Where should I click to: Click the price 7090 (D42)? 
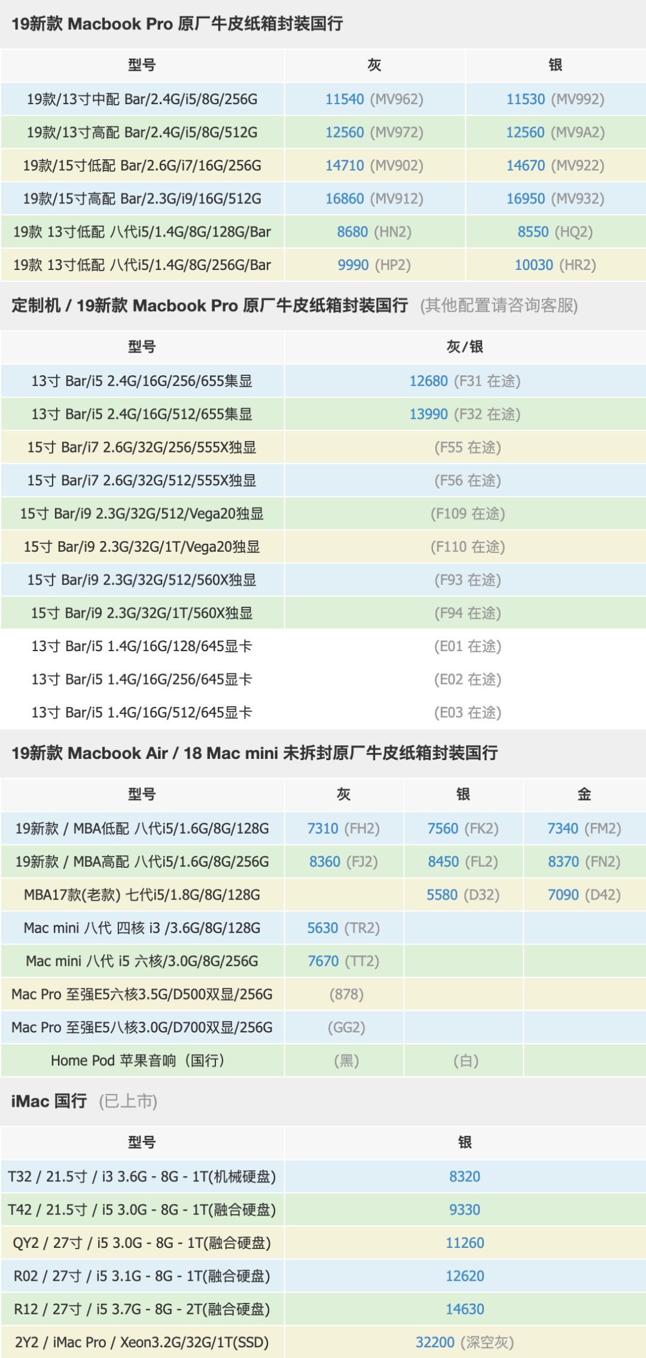pyautogui.click(x=584, y=895)
